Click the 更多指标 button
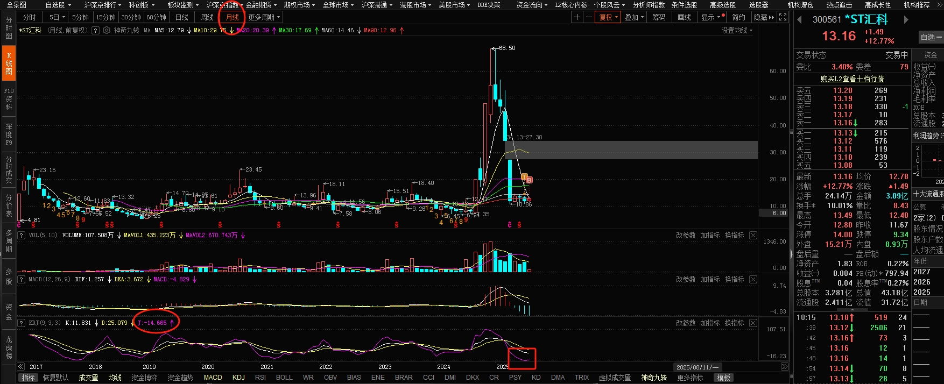Image resolution: width=944 pixels, height=384 pixels. 691,378
